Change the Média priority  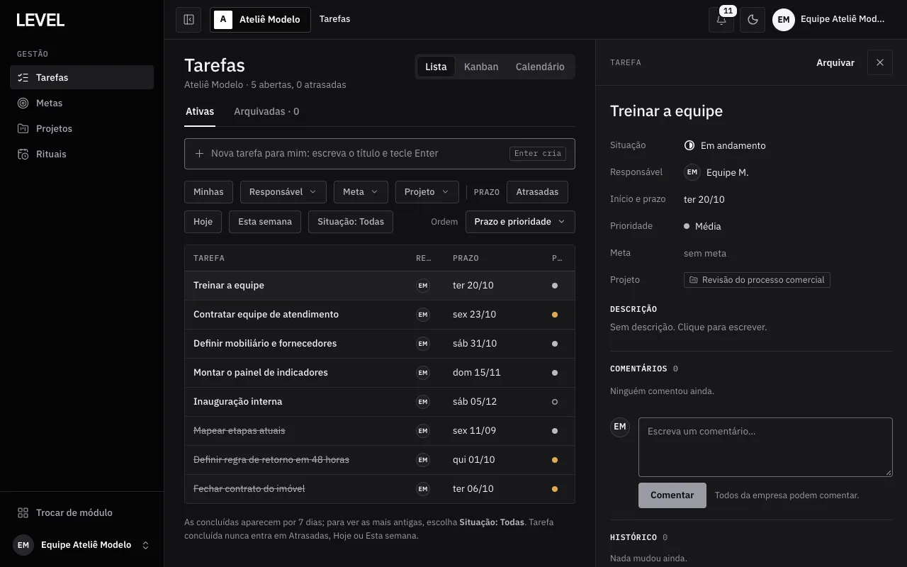pyautogui.click(x=702, y=226)
